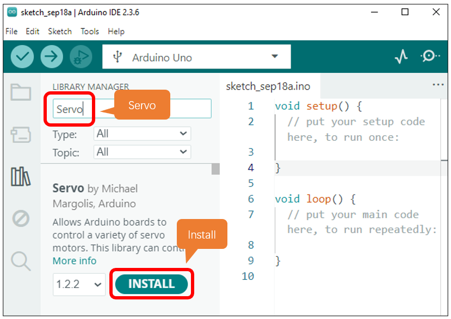Open the Sketchbook folder sidebar icon
Screen dimensions: 451x319
[21, 92]
